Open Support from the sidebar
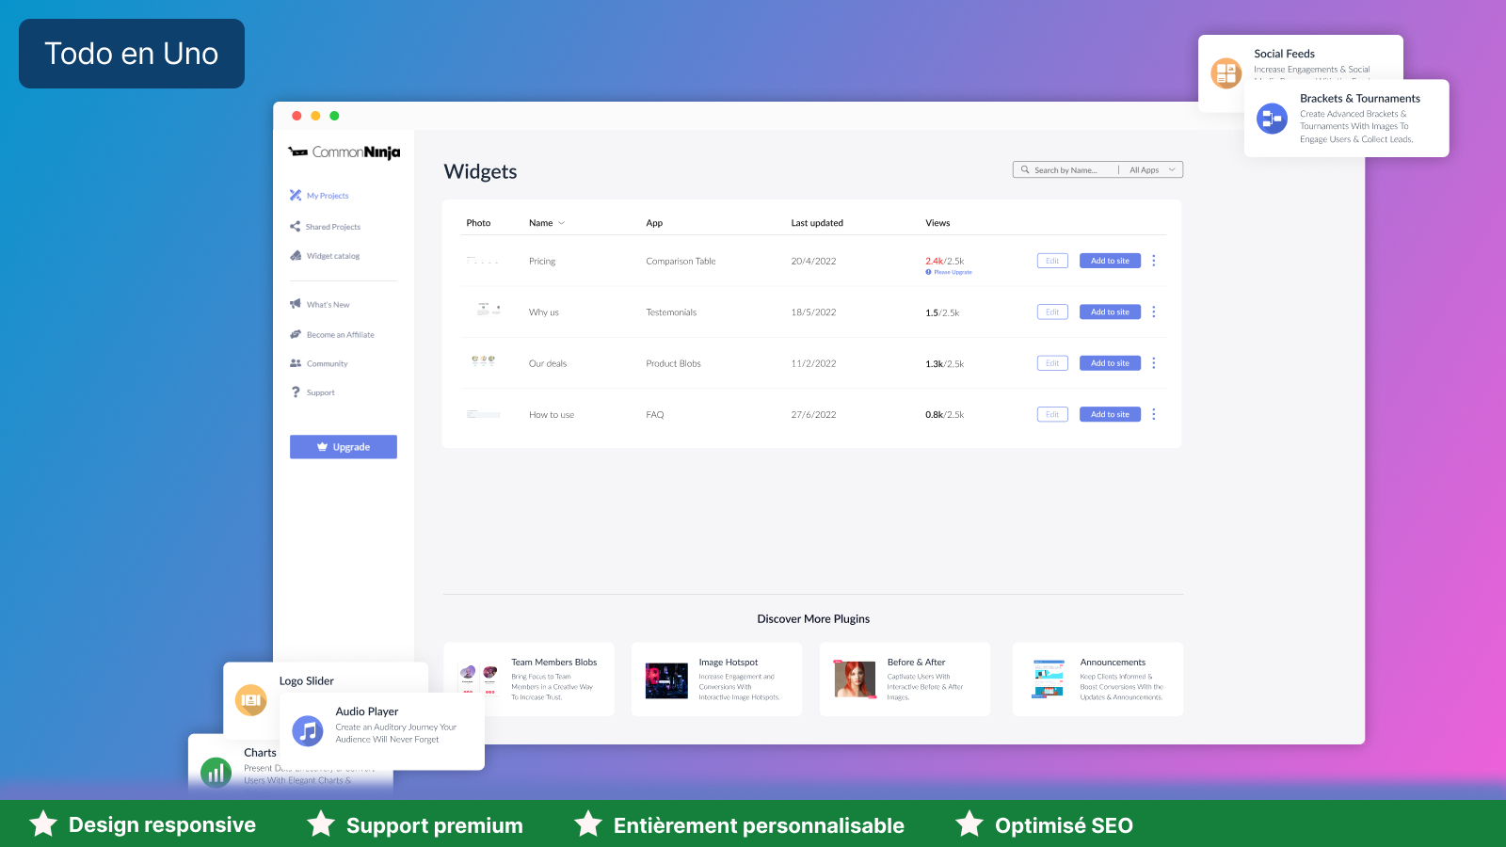The height and width of the screenshot is (847, 1506). tap(320, 392)
